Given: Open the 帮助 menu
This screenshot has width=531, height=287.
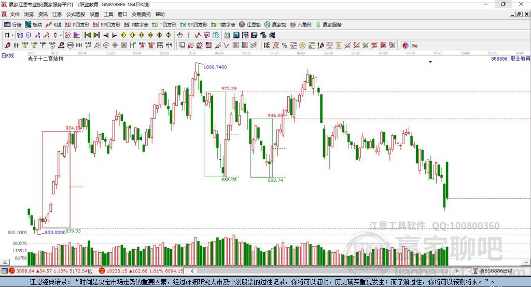Looking at the screenshot, I should 160,14.
